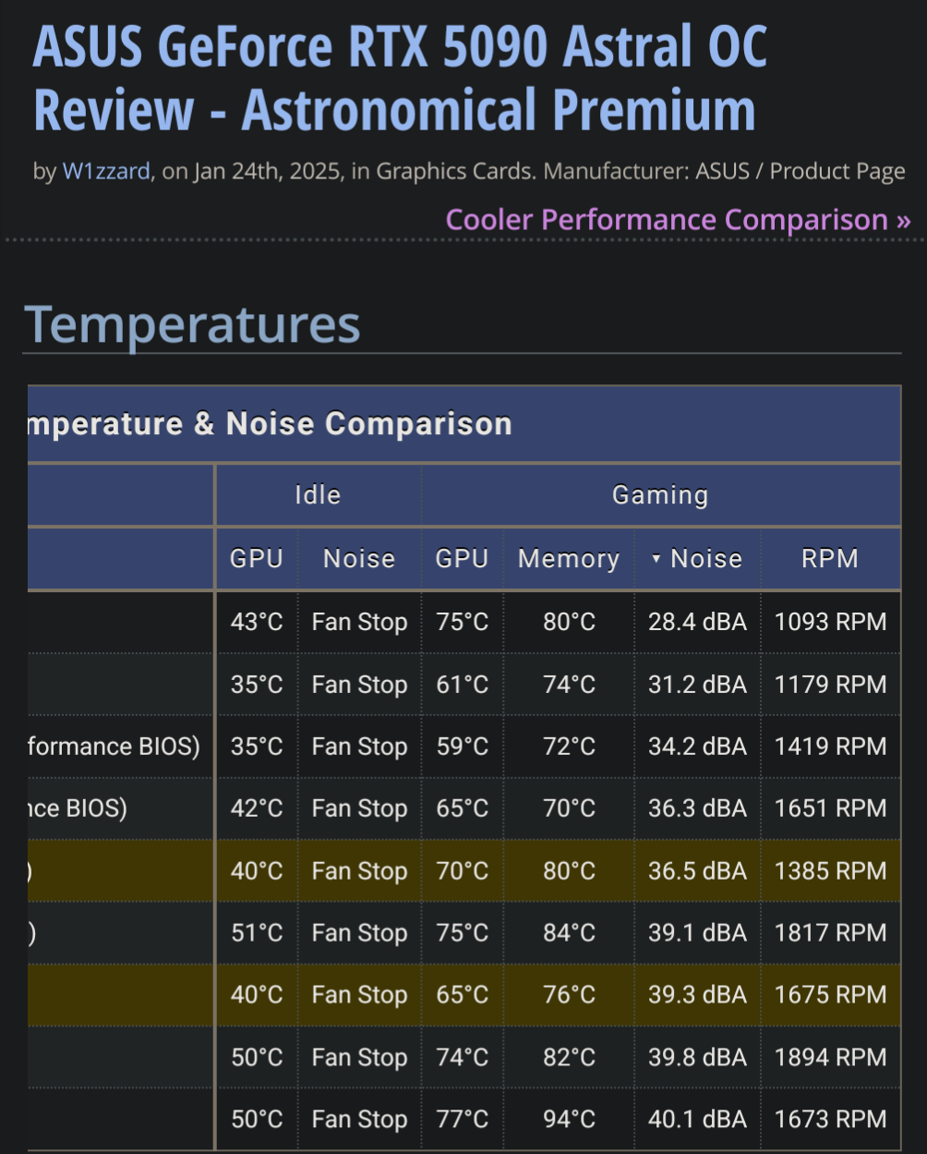Select the 42°C idle GPU temperature

(x=257, y=808)
